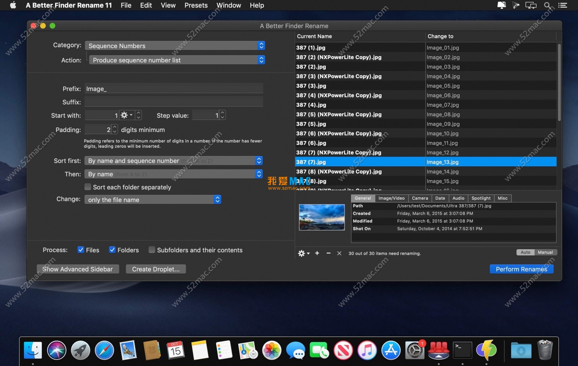Click Show Advanced Sidebar button
Viewport: 578px width, 366px height.
[78, 269]
